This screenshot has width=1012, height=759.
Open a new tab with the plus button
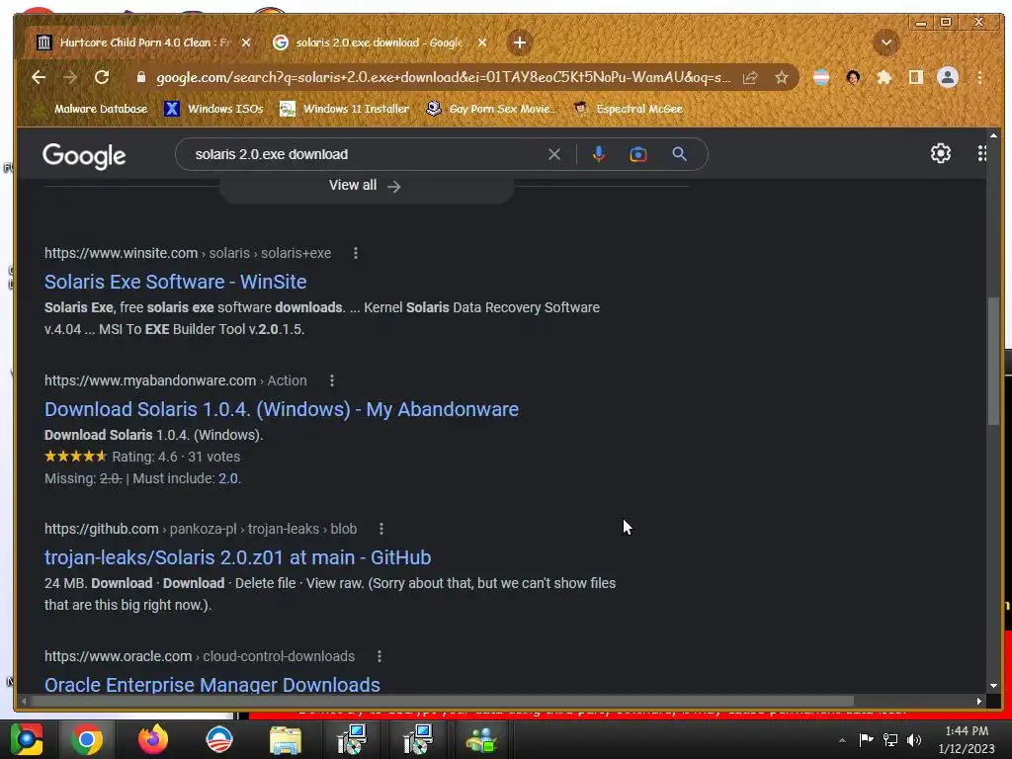click(x=520, y=42)
